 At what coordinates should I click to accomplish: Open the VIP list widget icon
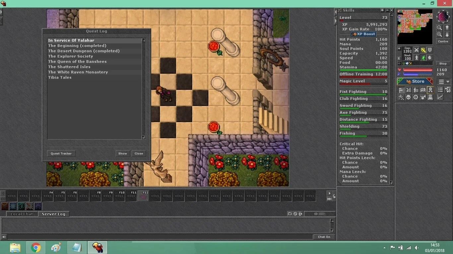click(x=416, y=90)
